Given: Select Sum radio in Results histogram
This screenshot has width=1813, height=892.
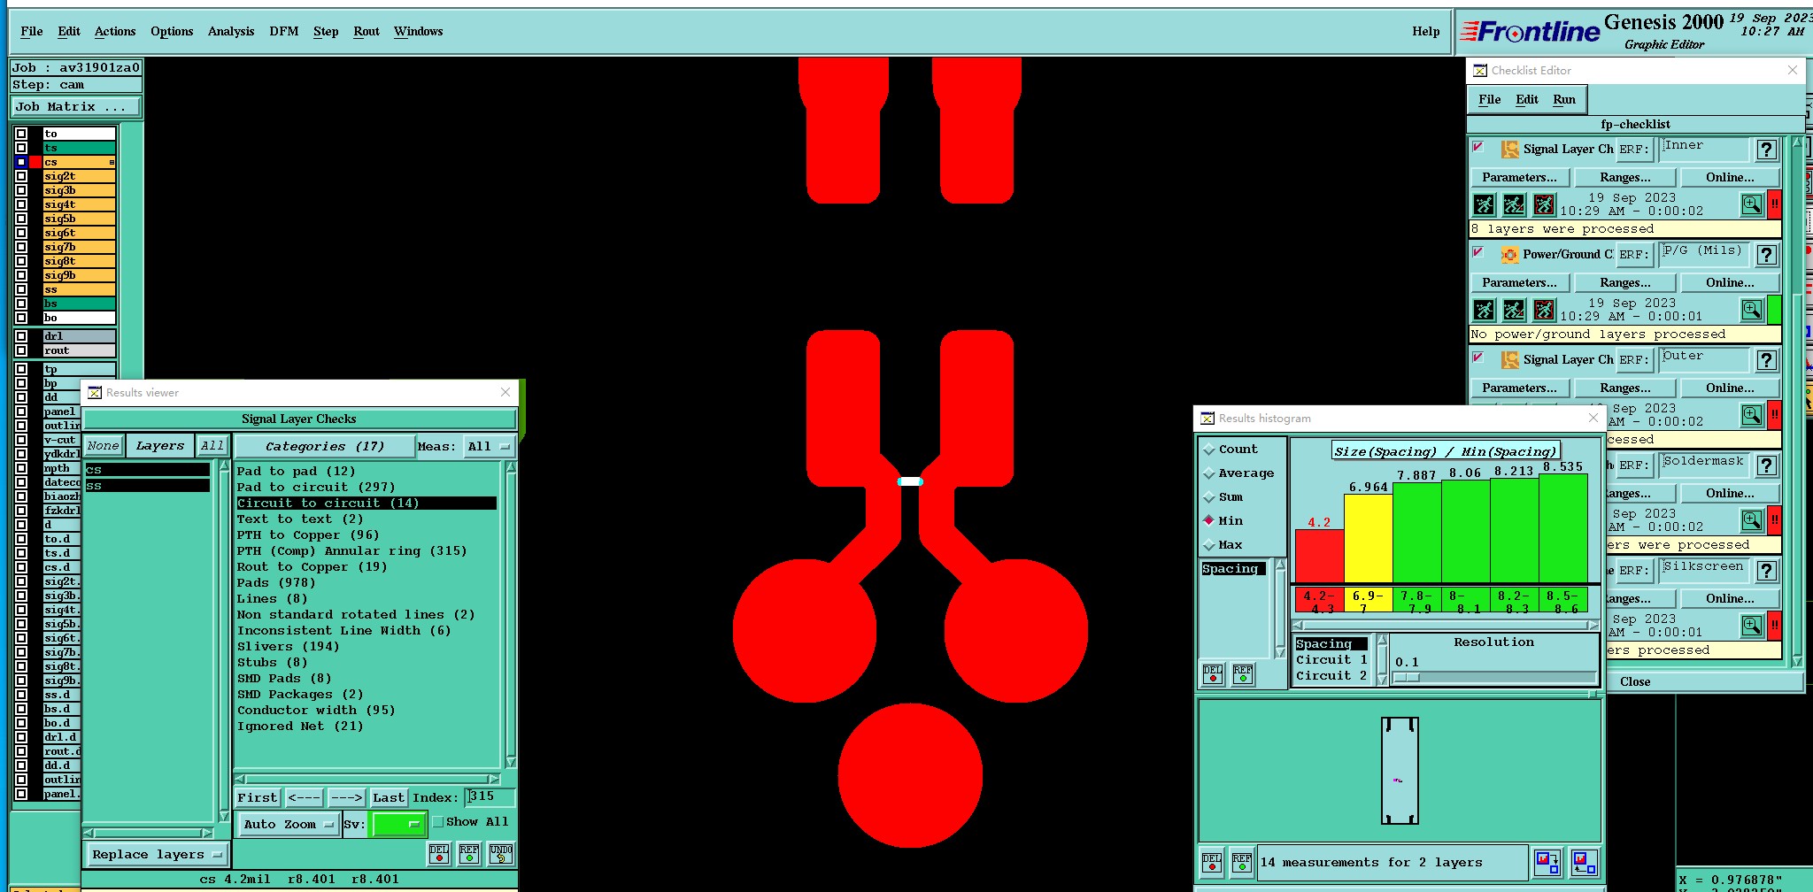Looking at the screenshot, I should tap(1209, 497).
